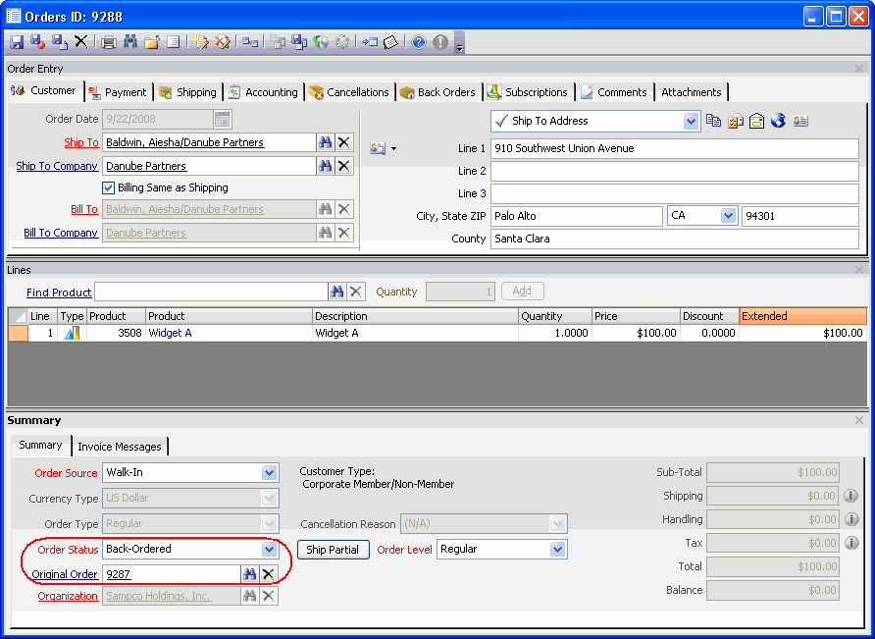875x639 pixels.
Task: Open the Order Date calendar picker
Action: click(222, 119)
